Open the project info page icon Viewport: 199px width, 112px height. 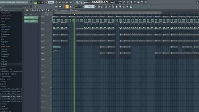[x=117, y=7]
